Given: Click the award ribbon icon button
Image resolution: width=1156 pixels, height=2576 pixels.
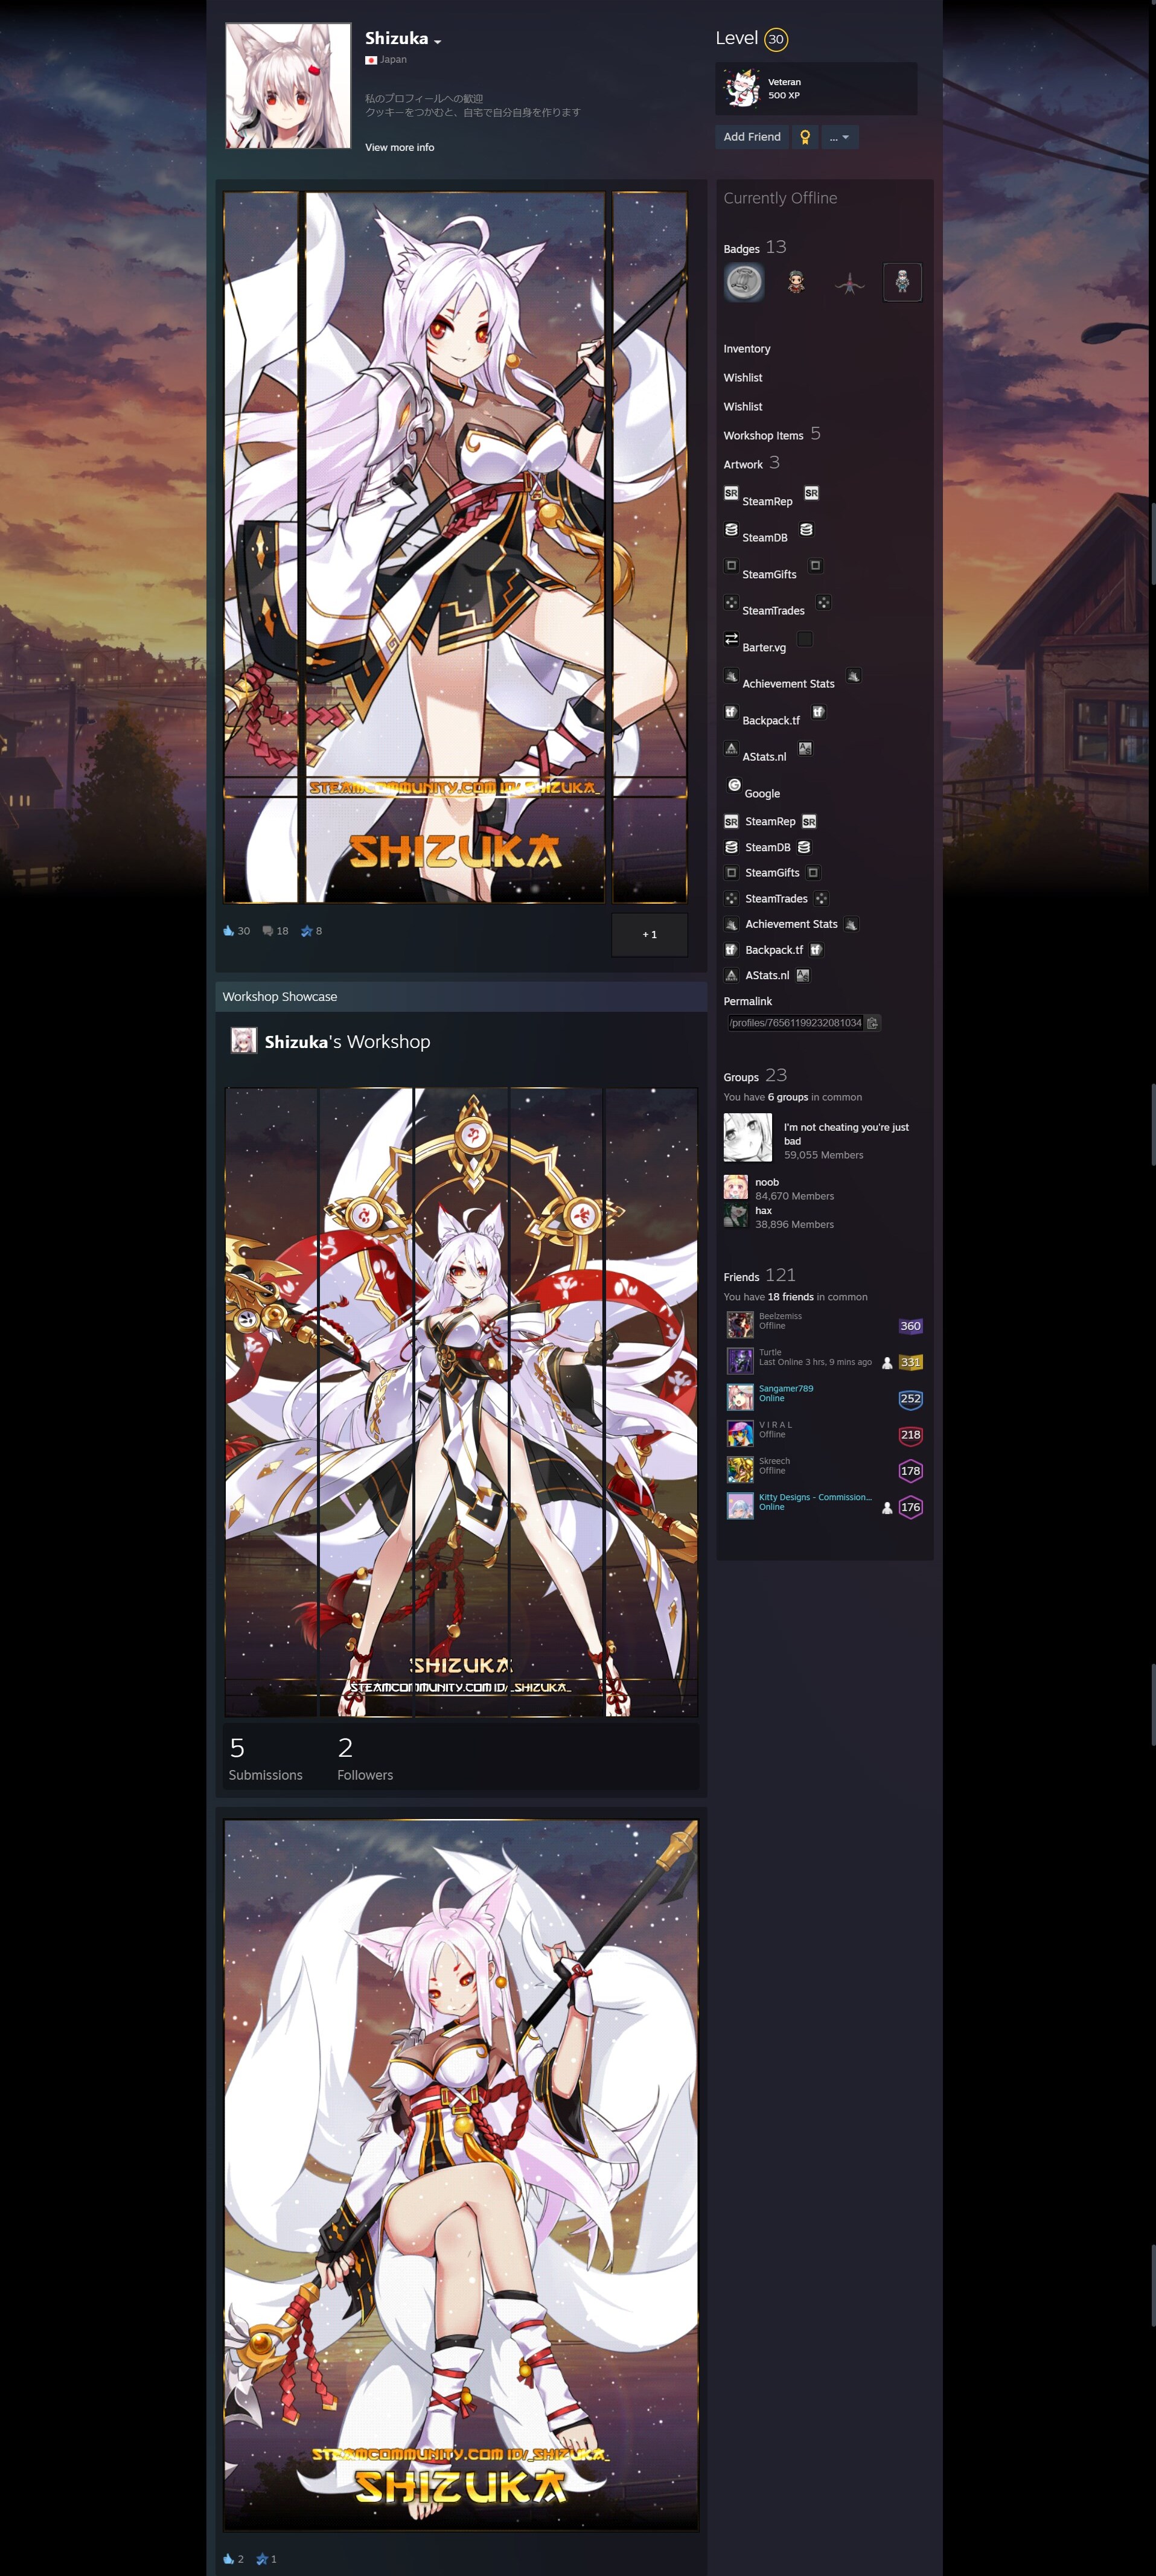Looking at the screenshot, I should [805, 137].
